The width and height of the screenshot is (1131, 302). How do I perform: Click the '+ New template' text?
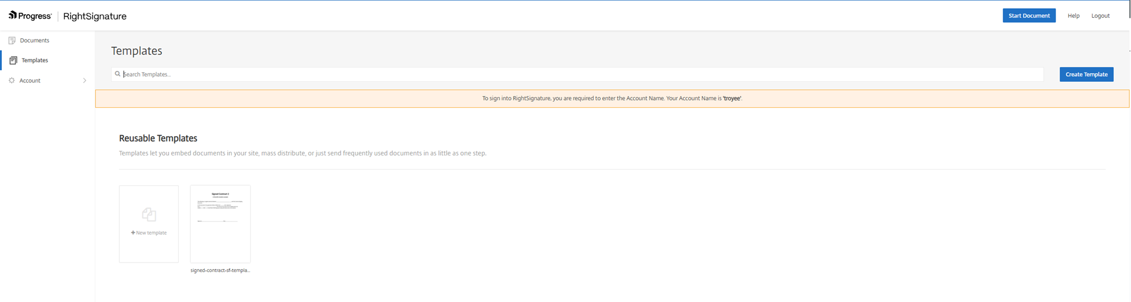point(149,233)
